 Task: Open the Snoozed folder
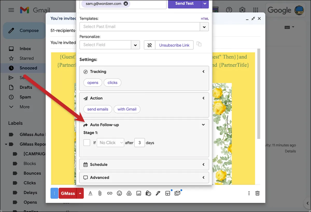click(x=28, y=68)
